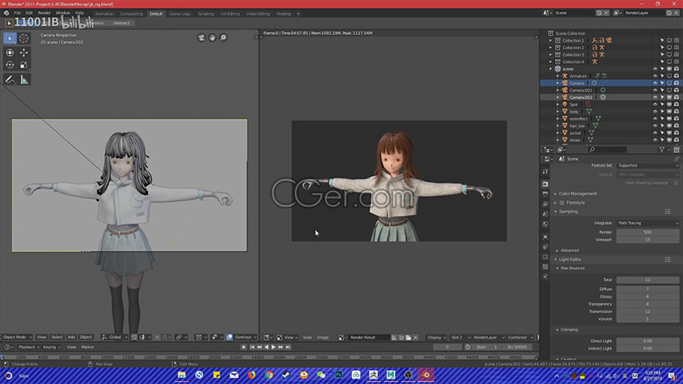
Task: Switch to the UV Editing workspace tab
Action: tap(230, 14)
